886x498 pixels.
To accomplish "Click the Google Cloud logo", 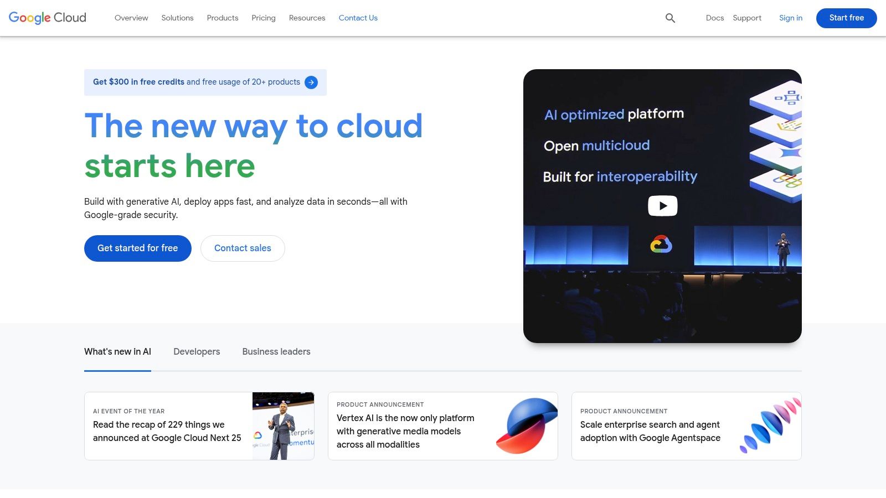I will coord(48,18).
